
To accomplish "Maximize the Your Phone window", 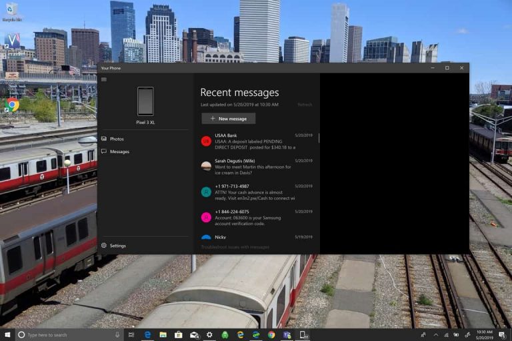I will (x=447, y=68).
